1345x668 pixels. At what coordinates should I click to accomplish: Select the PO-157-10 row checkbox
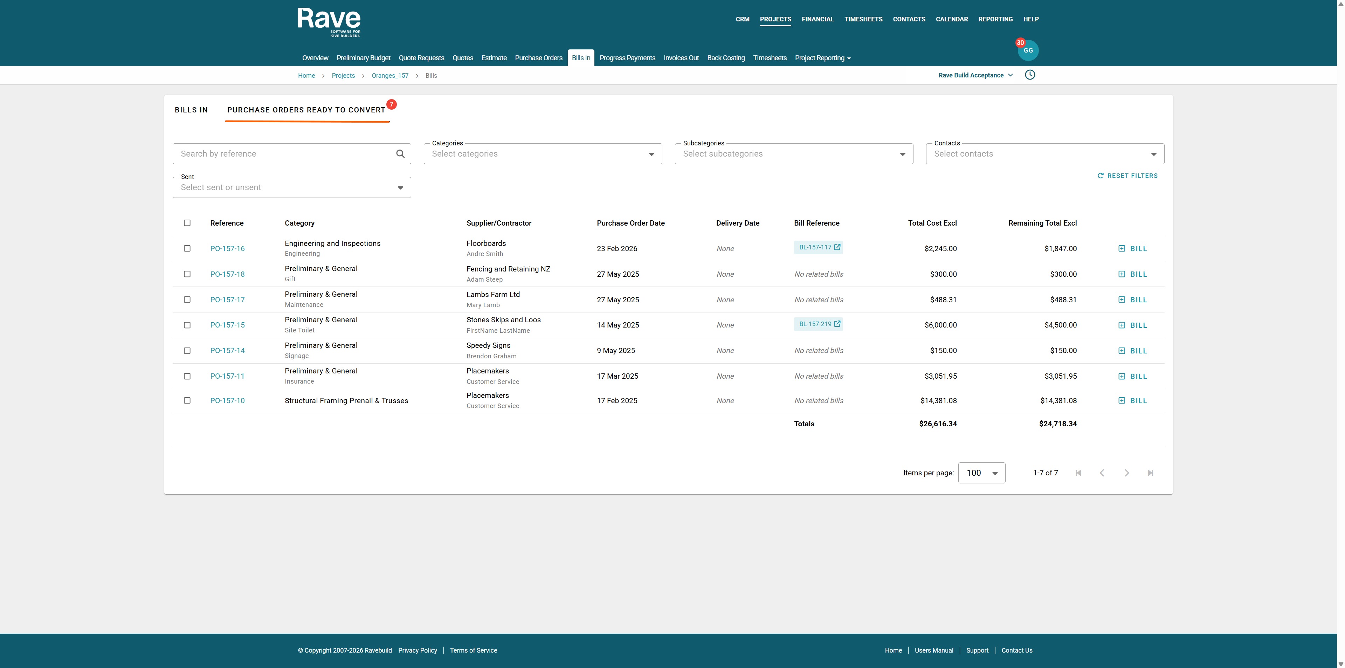[x=187, y=401]
